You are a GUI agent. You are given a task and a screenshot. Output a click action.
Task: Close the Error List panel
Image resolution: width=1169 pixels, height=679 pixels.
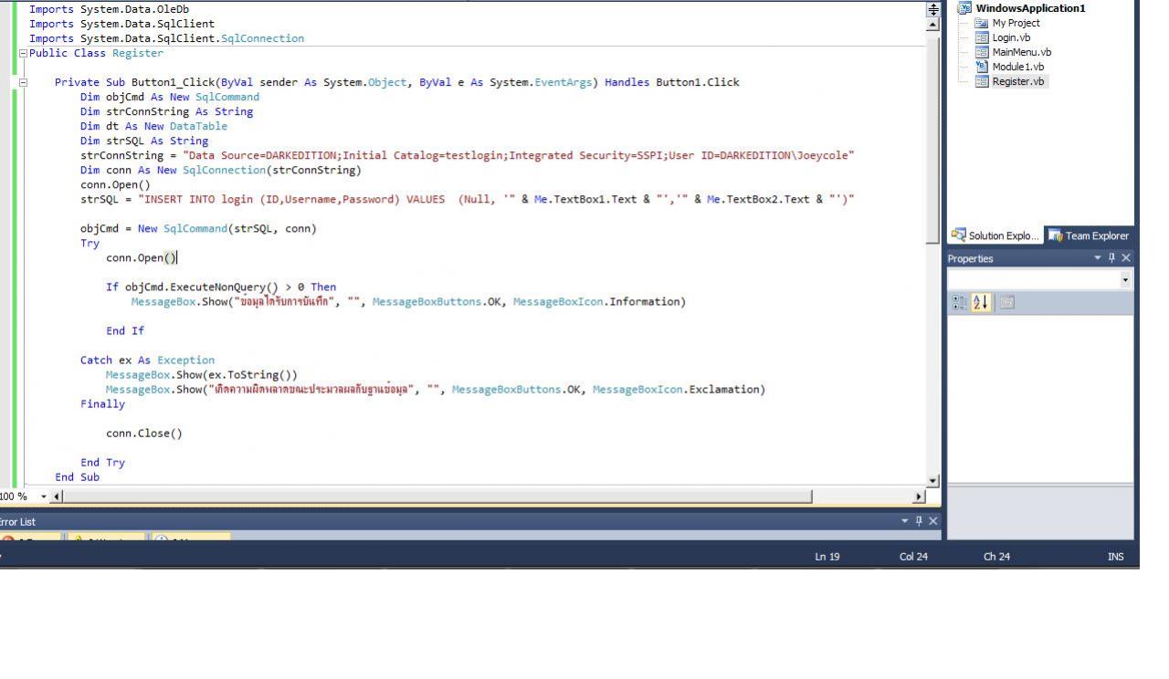tap(932, 521)
